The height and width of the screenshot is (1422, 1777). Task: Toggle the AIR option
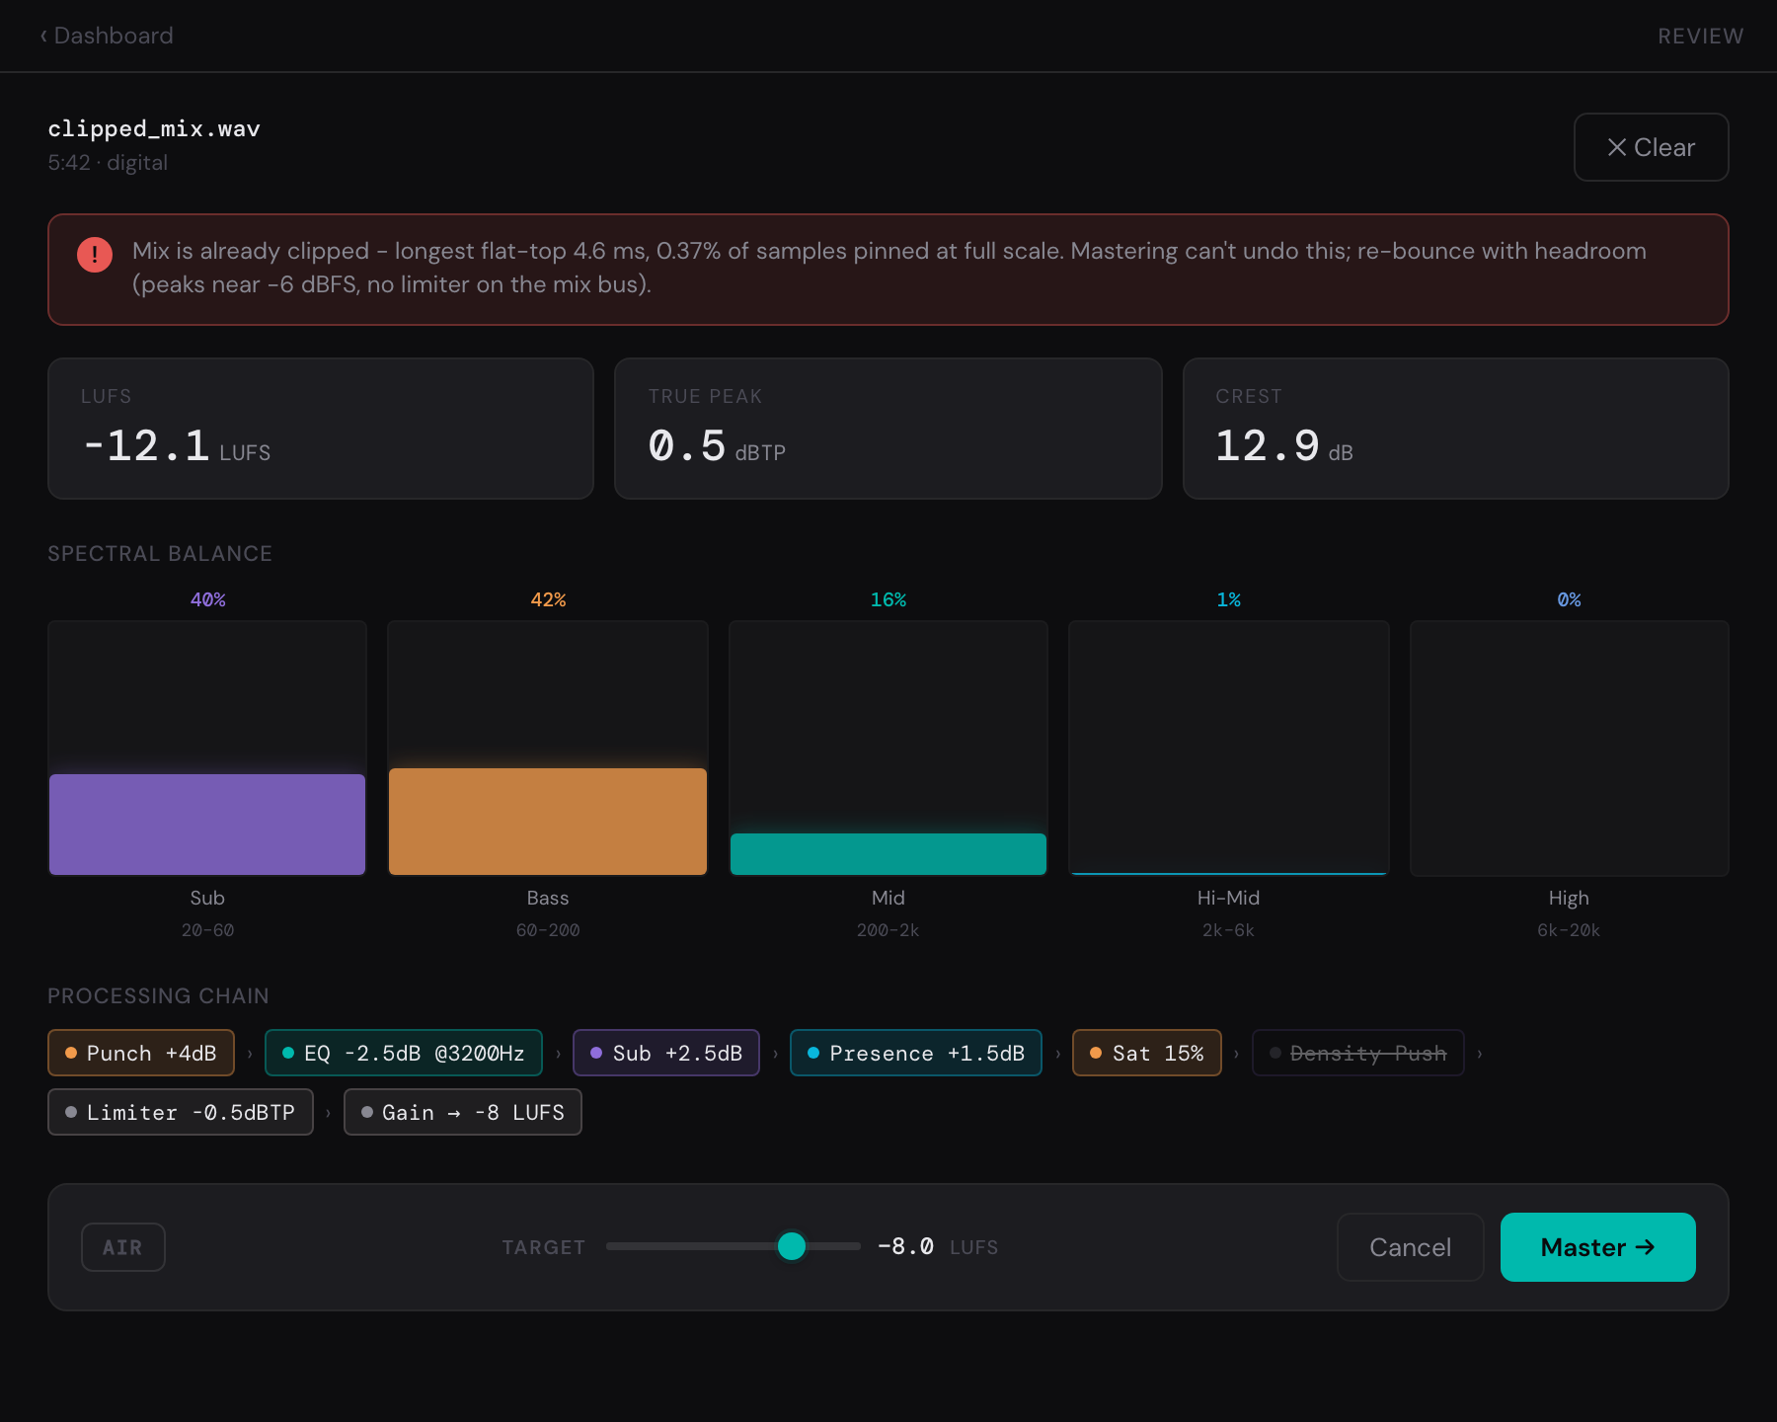122,1247
